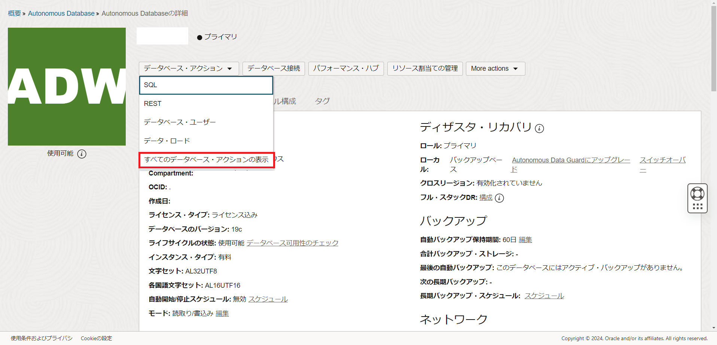
Task: Open the life-ring help widget
Action: click(697, 193)
